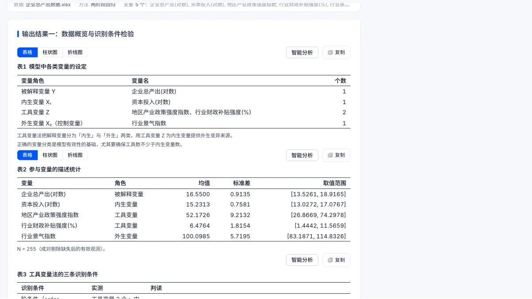Click 标准差 column header in 表2
The image size is (532, 299).
pos(242,183)
